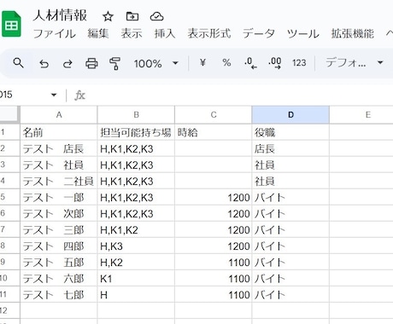The width and height of the screenshot is (393, 324).
Task: Open the 100% zoom dropdown
Action: (x=156, y=63)
